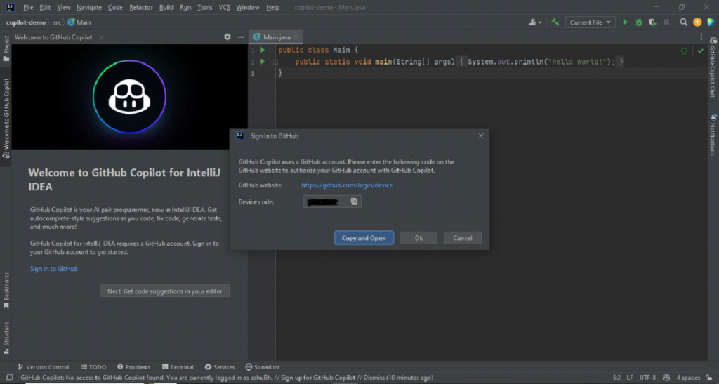
Task: Click the read-only lock icon in status bar
Action: pos(709,378)
